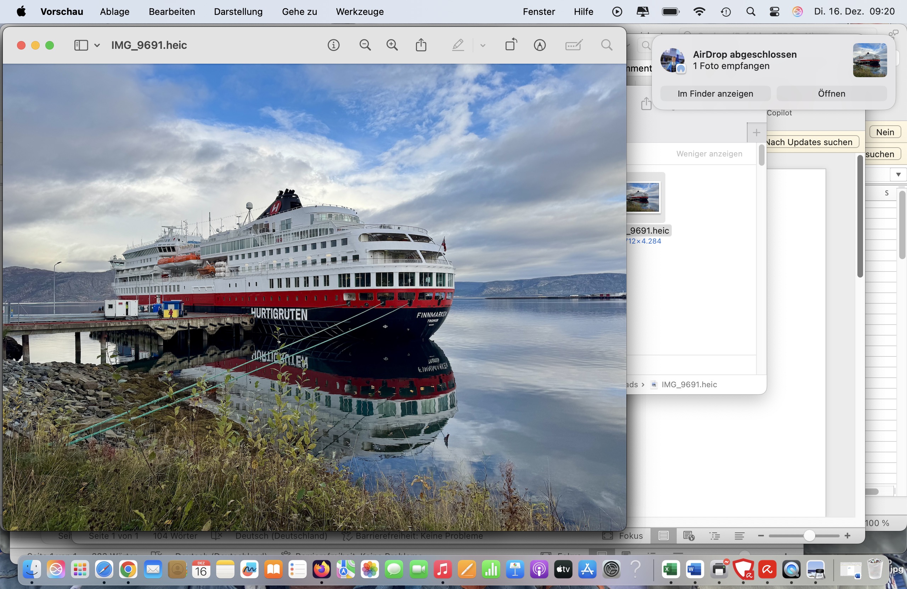907x589 pixels.
Task: Zoom out of the image
Action: [x=365, y=45]
